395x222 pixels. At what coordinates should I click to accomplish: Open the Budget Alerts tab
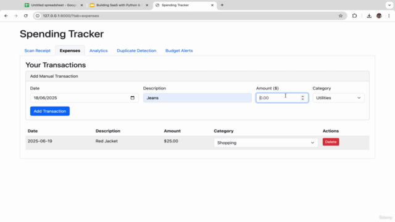pos(179,51)
